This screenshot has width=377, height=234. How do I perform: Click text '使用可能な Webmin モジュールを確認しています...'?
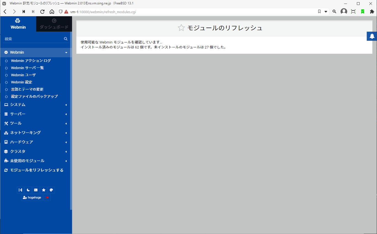click(x=121, y=42)
